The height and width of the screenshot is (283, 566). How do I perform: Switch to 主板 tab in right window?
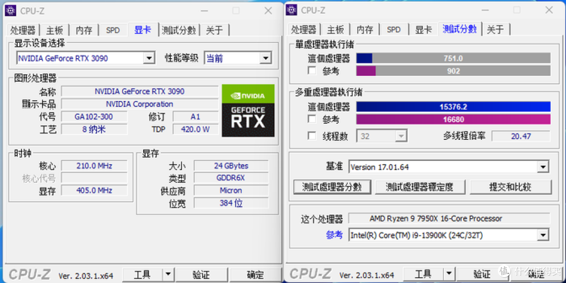point(335,29)
